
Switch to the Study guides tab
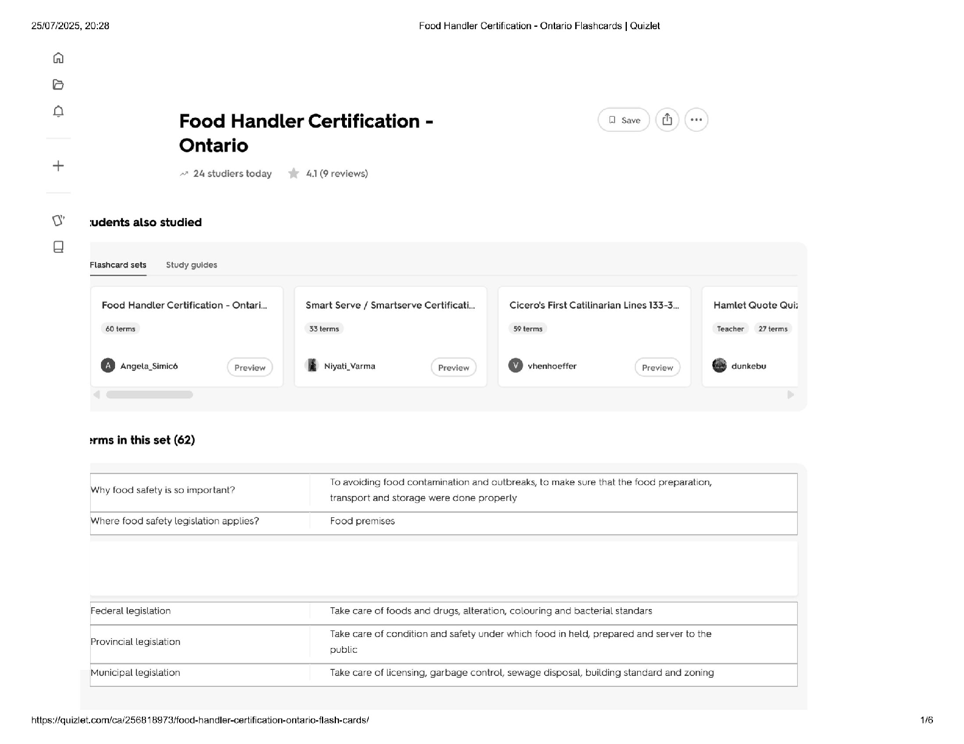pyautogui.click(x=191, y=265)
